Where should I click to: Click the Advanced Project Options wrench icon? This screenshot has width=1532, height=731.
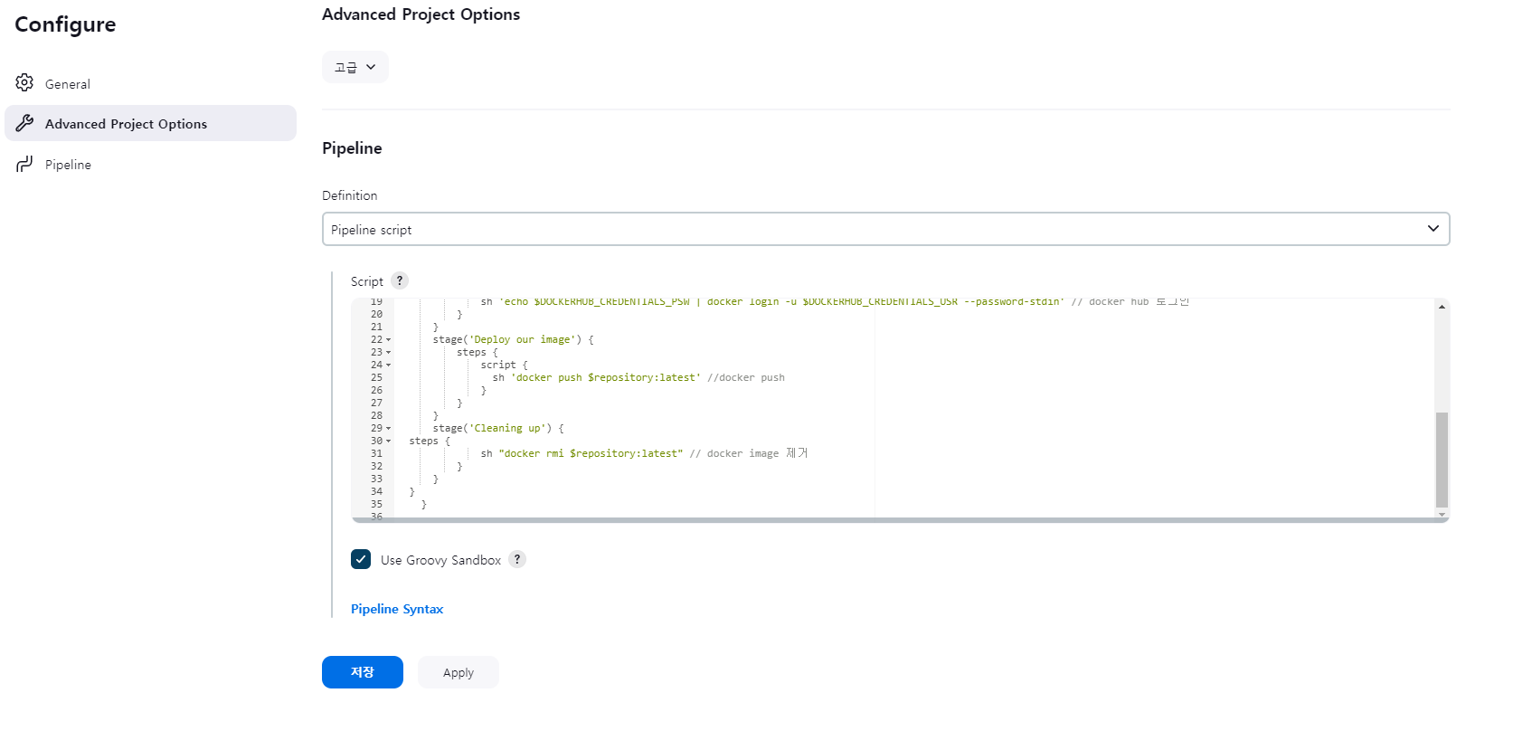click(x=24, y=123)
